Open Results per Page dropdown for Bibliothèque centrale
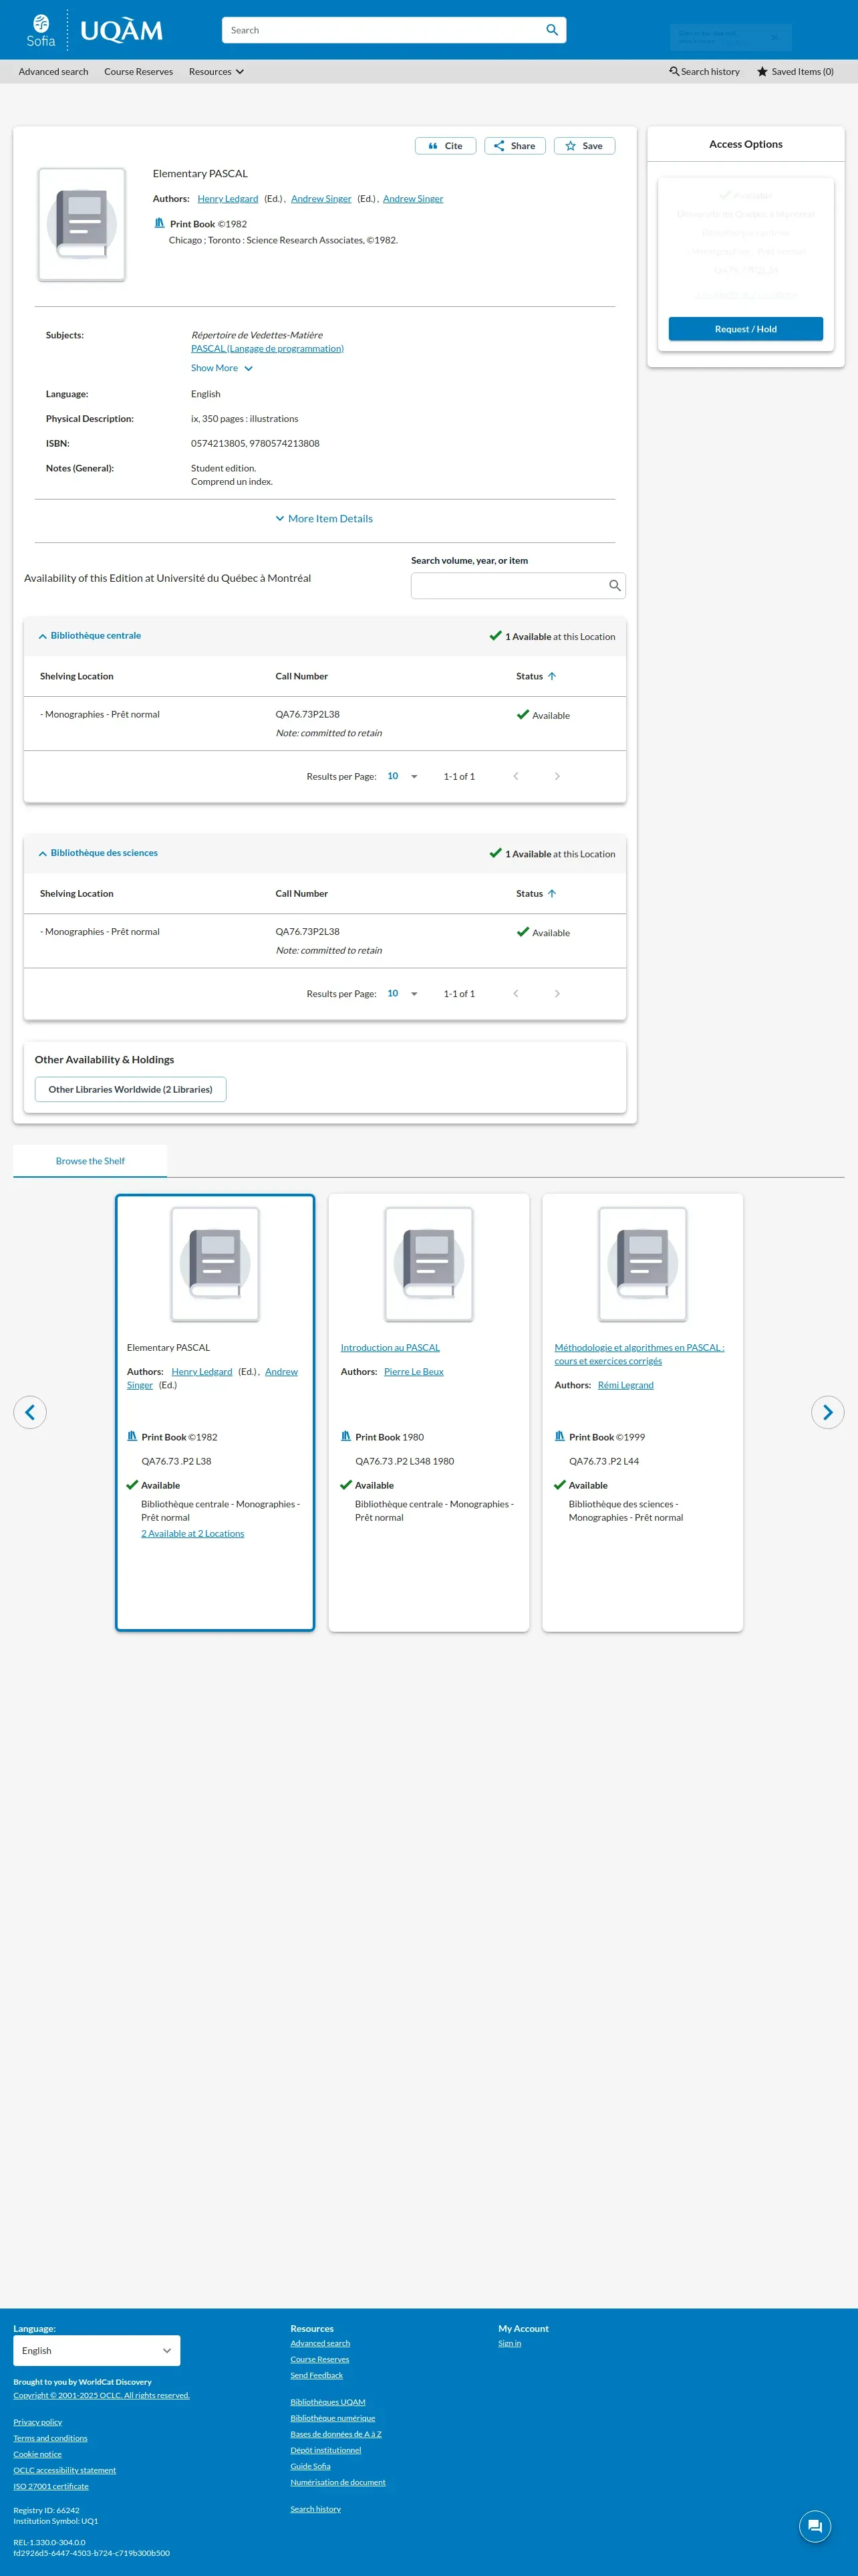Image resolution: width=858 pixels, height=2576 pixels. (x=402, y=776)
